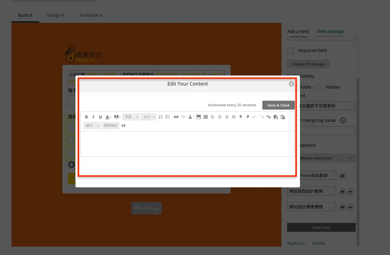Click the Save & Close button

coord(278,105)
